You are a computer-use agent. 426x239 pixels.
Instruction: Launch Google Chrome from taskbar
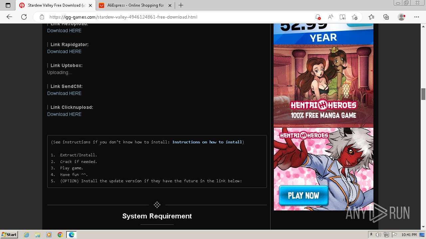60,235
